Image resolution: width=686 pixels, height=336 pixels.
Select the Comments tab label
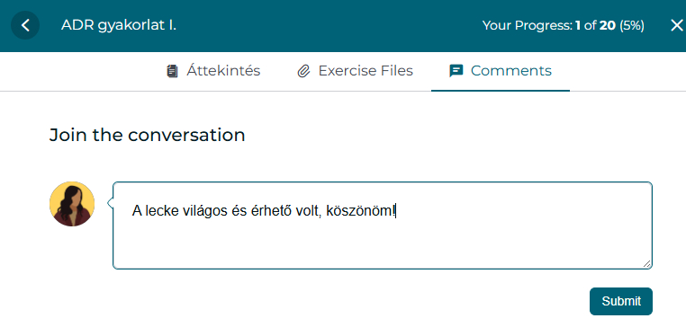tap(511, 71)
